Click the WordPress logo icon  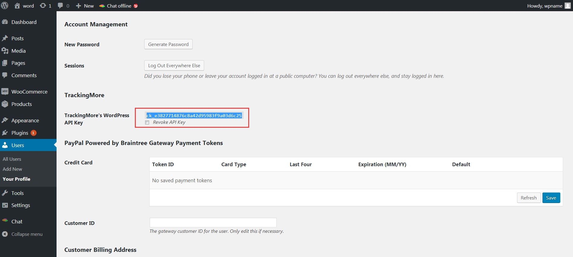tap(5, 6)
